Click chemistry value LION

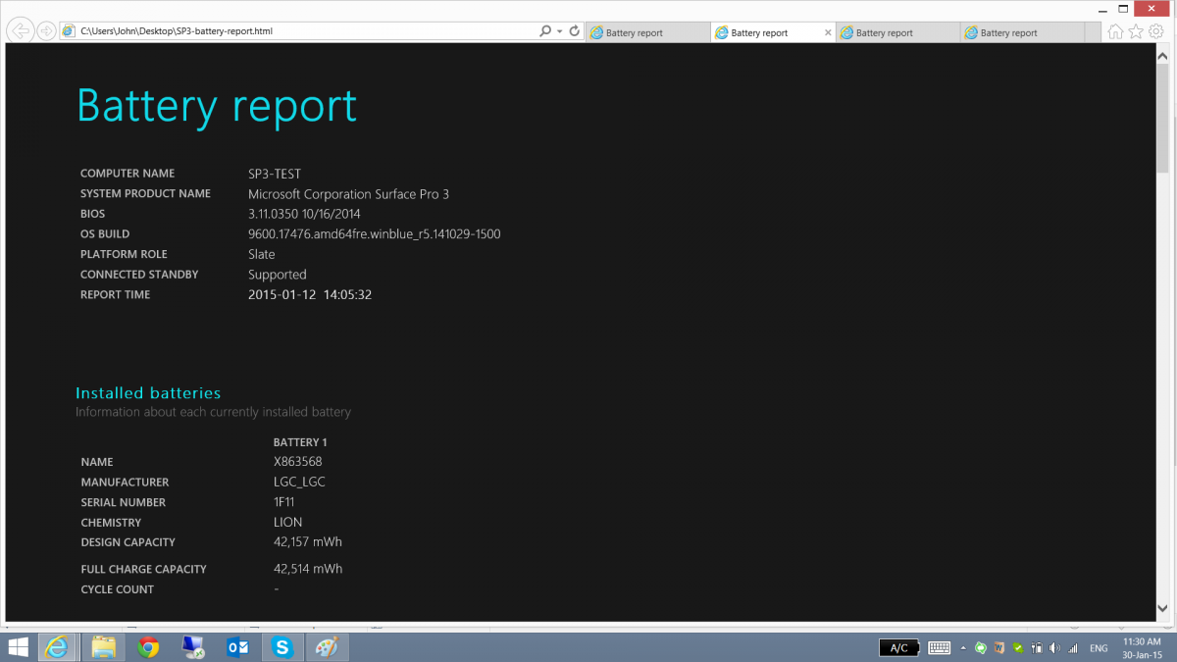[x=288, y=523]
